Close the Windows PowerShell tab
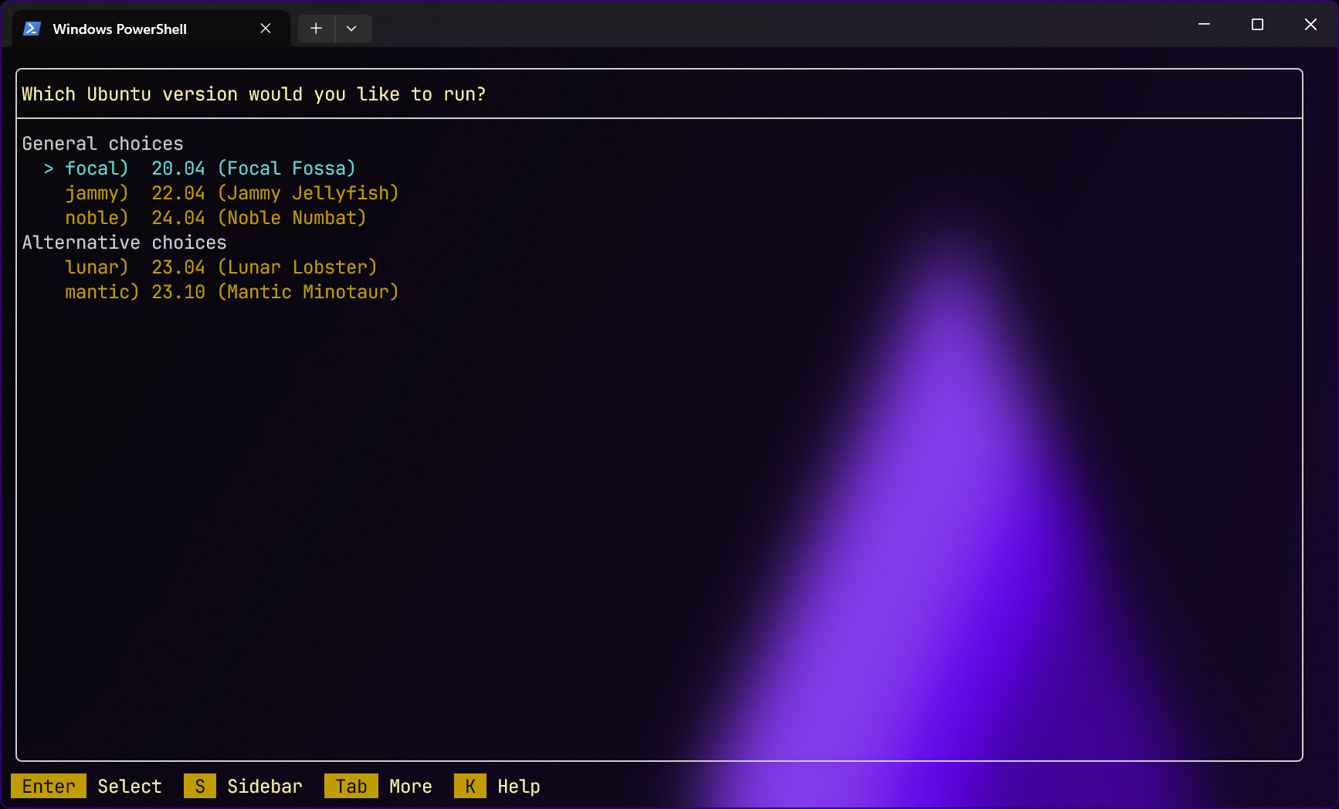The width and height of the screenshot is (1339, 809). (266, 29)
